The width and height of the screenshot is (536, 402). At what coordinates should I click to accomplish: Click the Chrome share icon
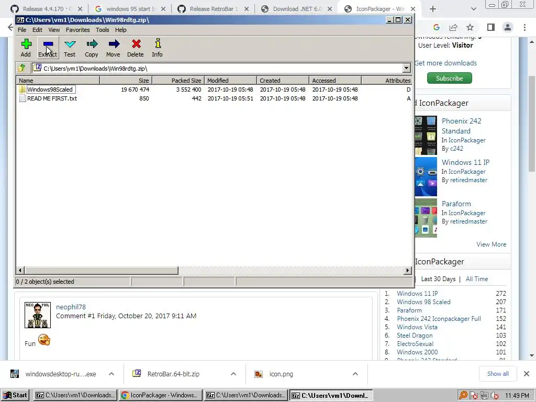[x=453, y=27]
